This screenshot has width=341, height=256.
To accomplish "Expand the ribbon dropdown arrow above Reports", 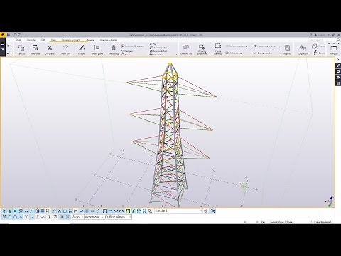I will click(281, 46).
